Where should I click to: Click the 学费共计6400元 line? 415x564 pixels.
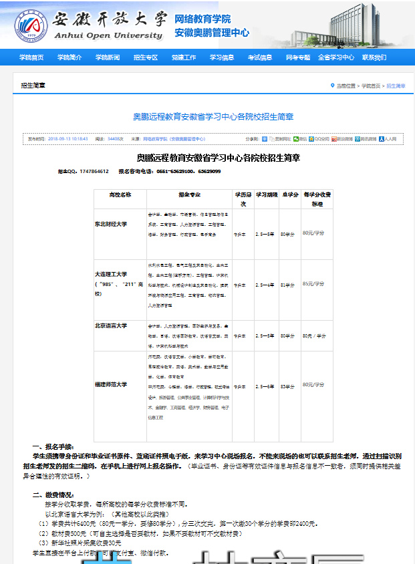178,524
